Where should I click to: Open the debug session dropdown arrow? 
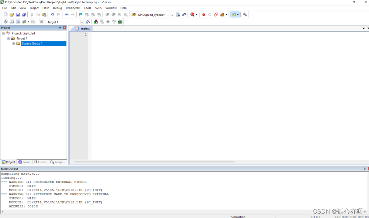click(196, 15)
